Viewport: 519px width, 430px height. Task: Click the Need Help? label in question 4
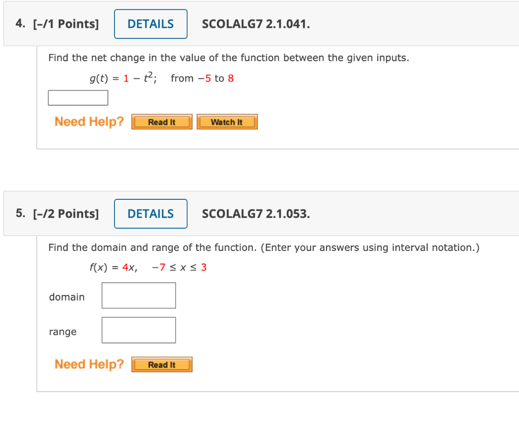pyautogui.click(x=89, y=121)
